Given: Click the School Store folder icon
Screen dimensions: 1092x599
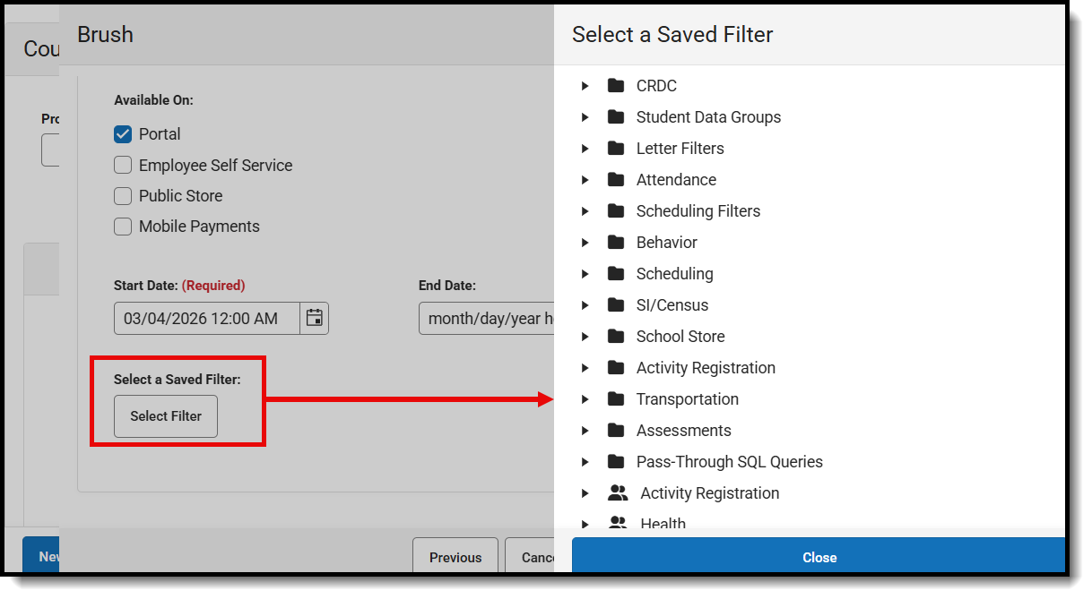Looking at the screenshot, I should [x=616, y=336].
